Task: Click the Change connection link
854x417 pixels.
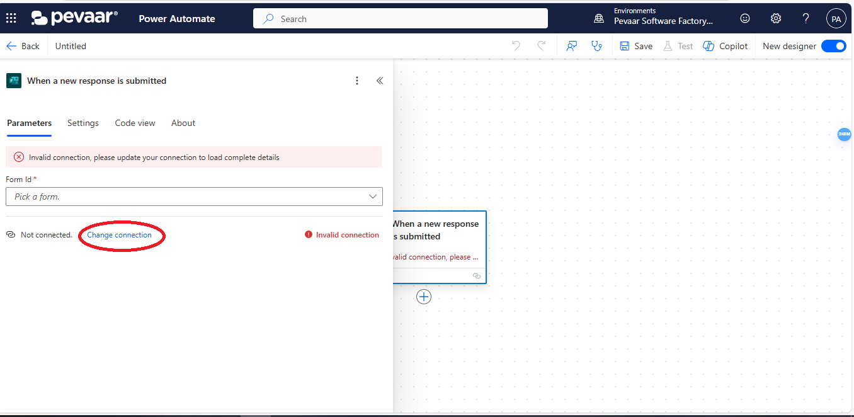Action: pos(120,235)
